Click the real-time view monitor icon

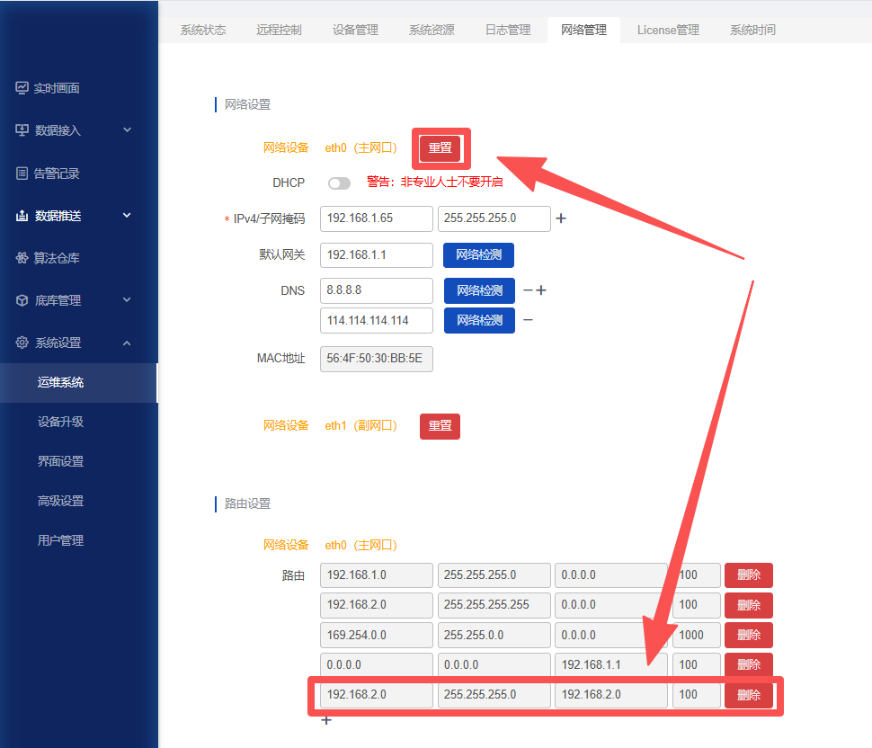coord(22,88)
